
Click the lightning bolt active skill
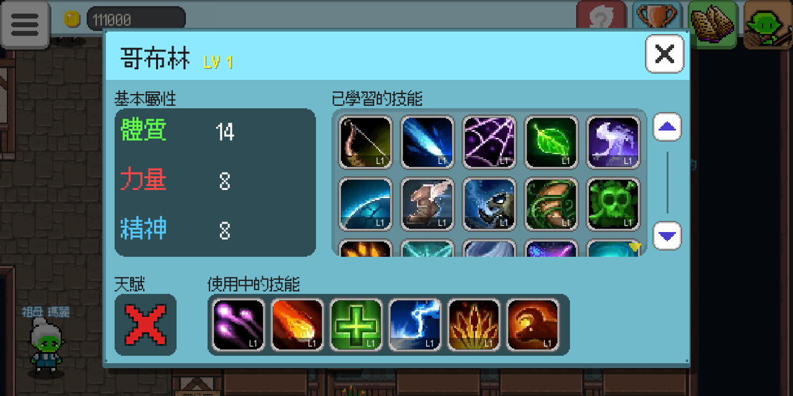click(415, 325)
